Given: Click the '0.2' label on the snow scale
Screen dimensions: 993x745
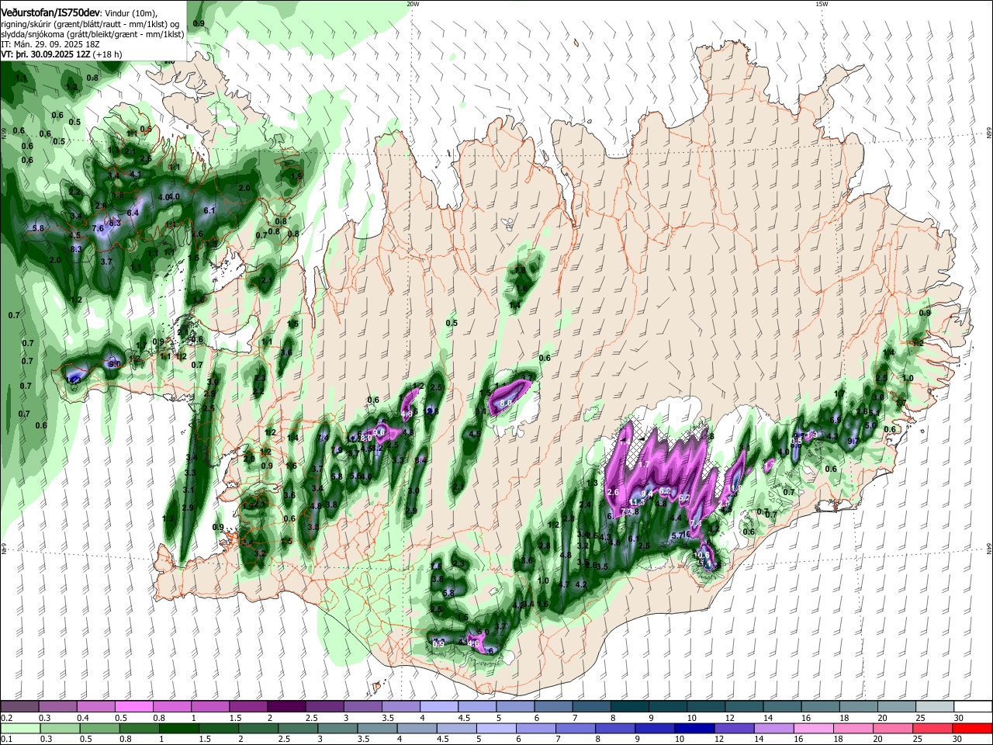Looking at the screenshot, I should [6, 718].
